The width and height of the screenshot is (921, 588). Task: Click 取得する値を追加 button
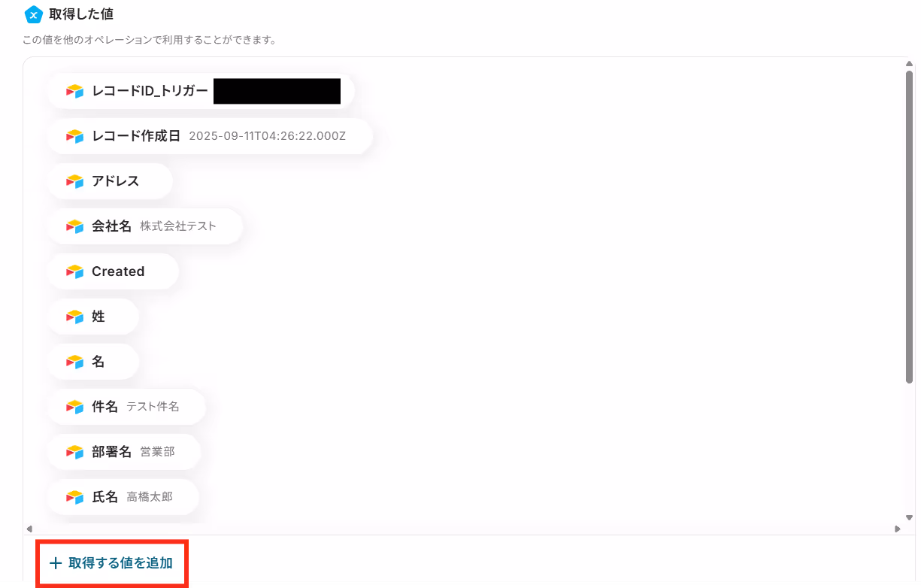(x=112, y=563)
